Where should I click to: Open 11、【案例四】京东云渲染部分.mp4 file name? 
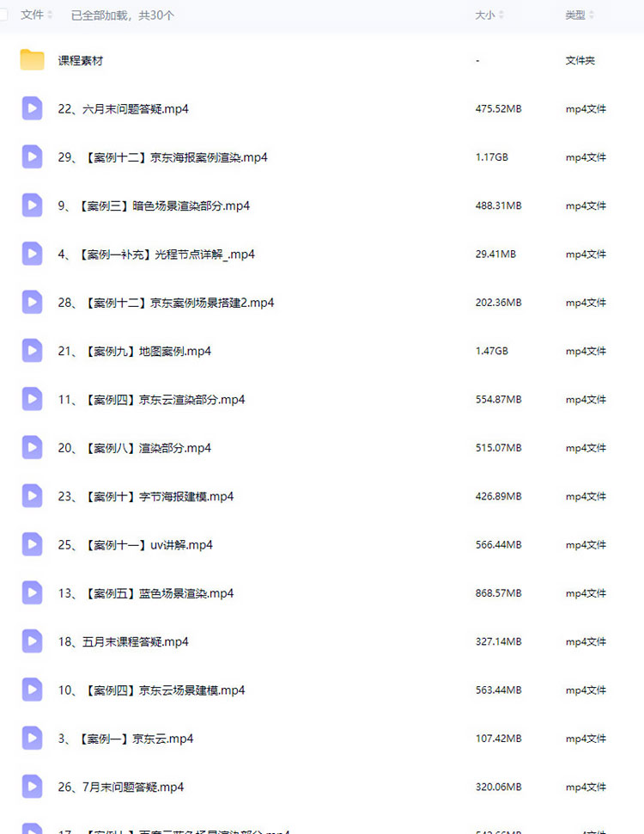pos(151,400)
